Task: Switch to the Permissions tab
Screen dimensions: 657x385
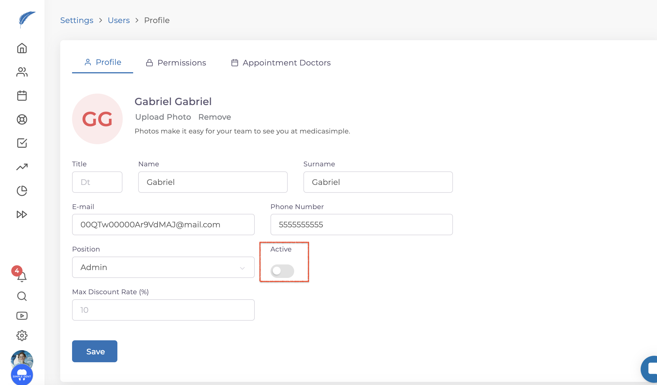Action: pyautogui.click(x=176, y=63)
